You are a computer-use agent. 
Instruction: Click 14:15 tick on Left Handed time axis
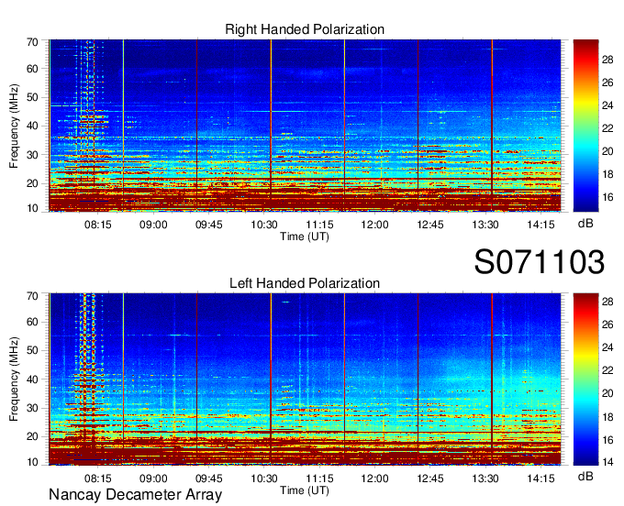[x=540, y=478]
